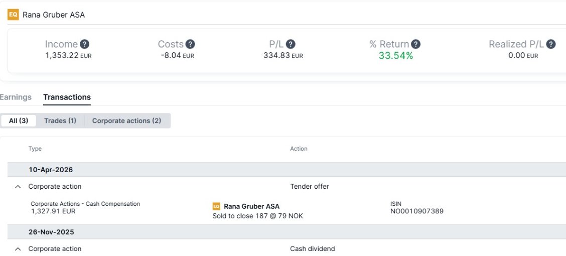Screen dimensions: 566x256
Task: Open the P/L help tooltip icon
Action: pyautogui.click(x=291, y=44)
